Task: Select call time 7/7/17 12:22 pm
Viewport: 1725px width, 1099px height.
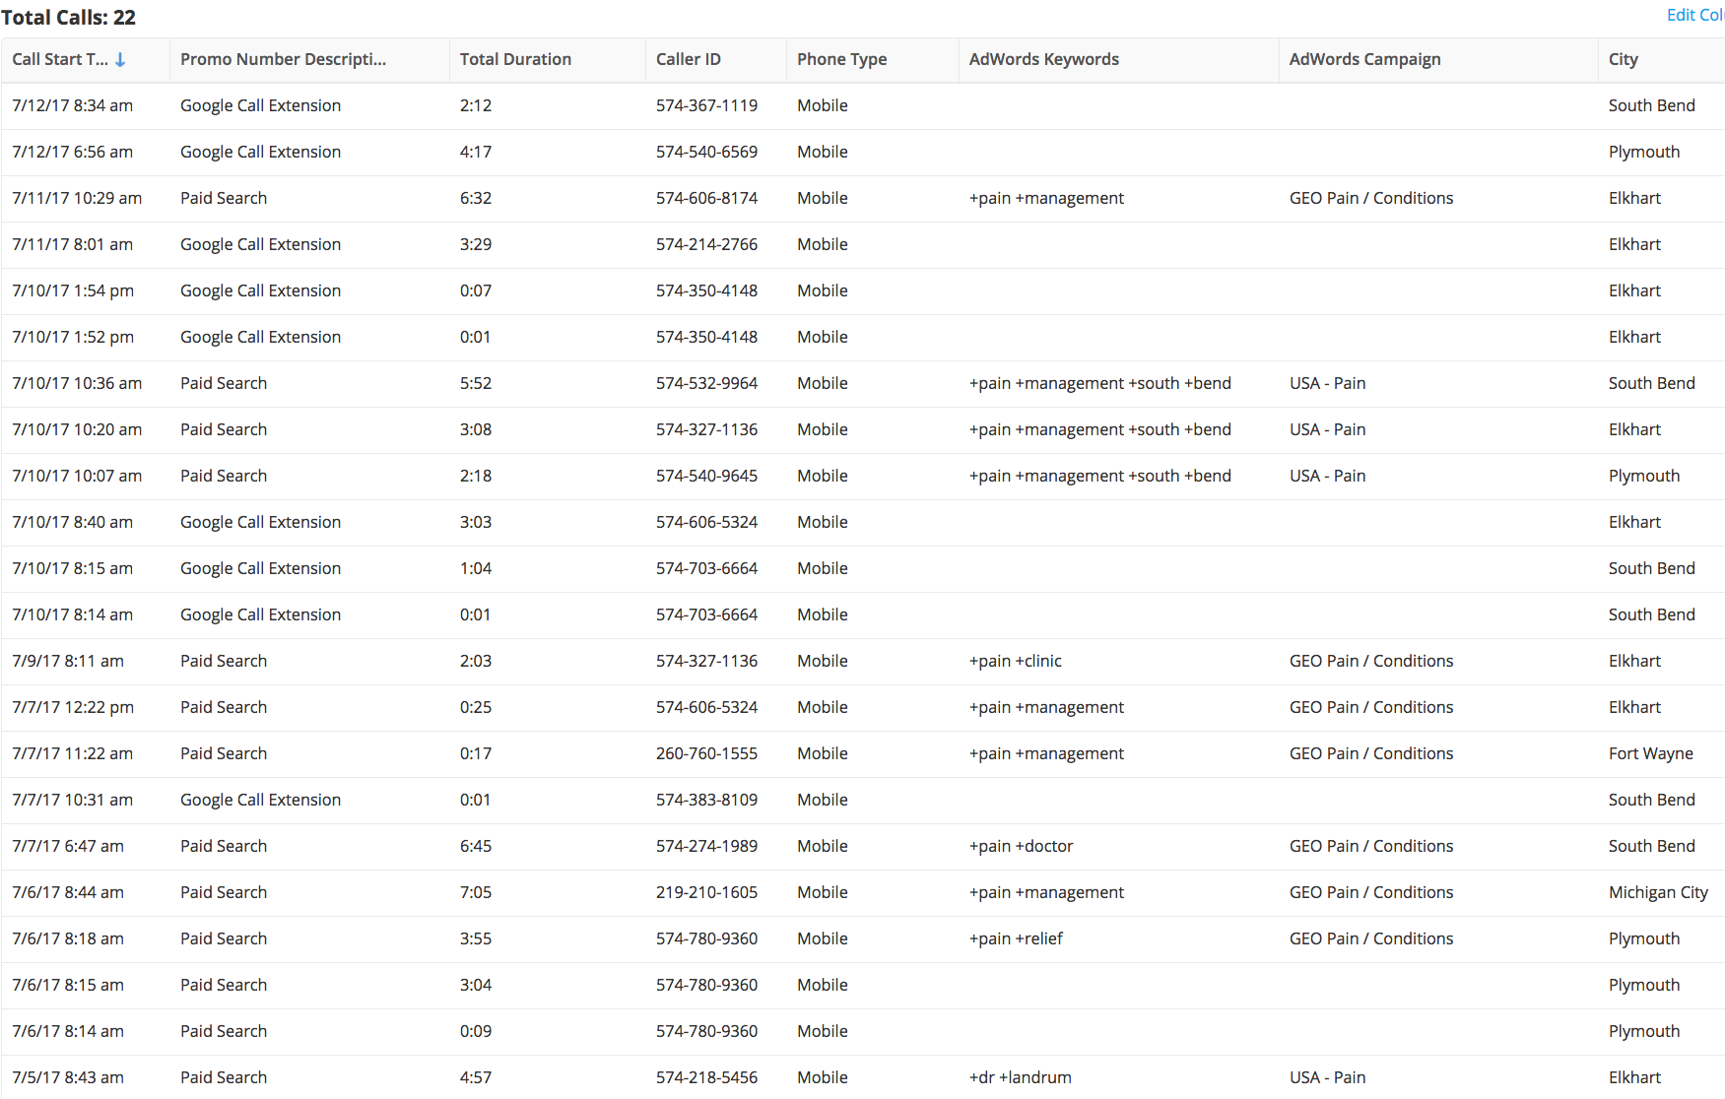Action: 73,707
